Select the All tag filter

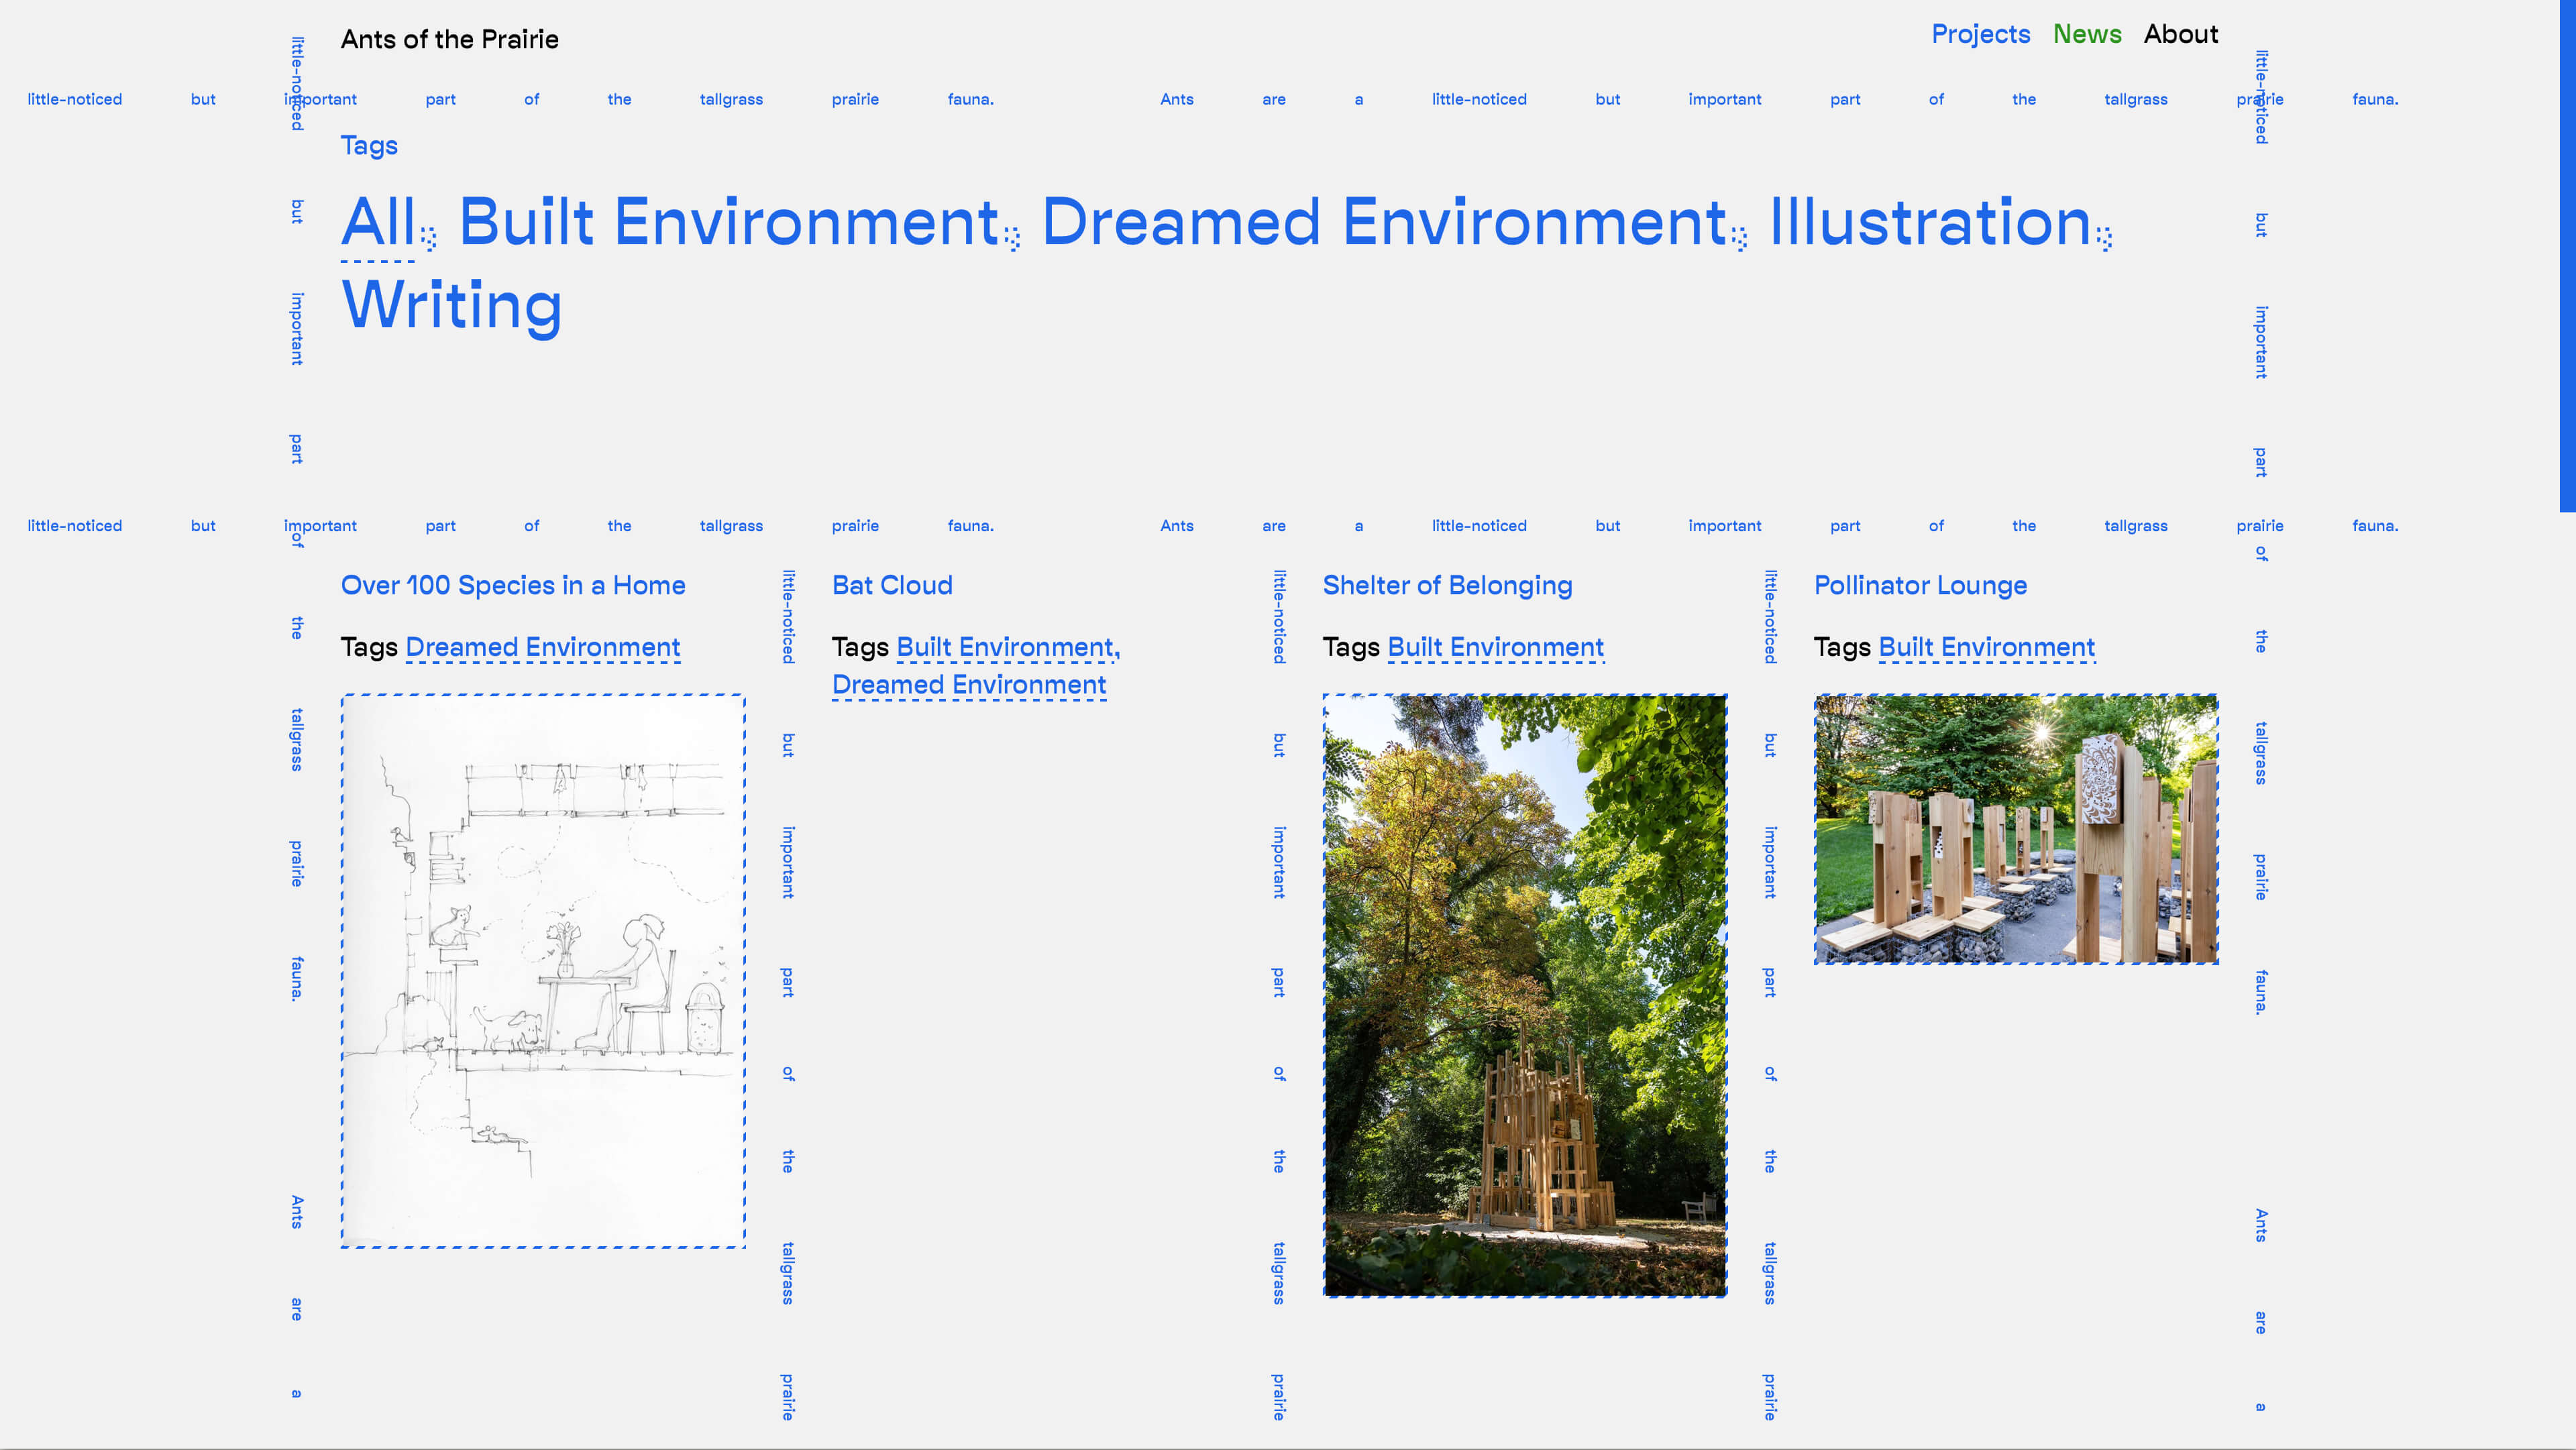[x=378, y=222]
